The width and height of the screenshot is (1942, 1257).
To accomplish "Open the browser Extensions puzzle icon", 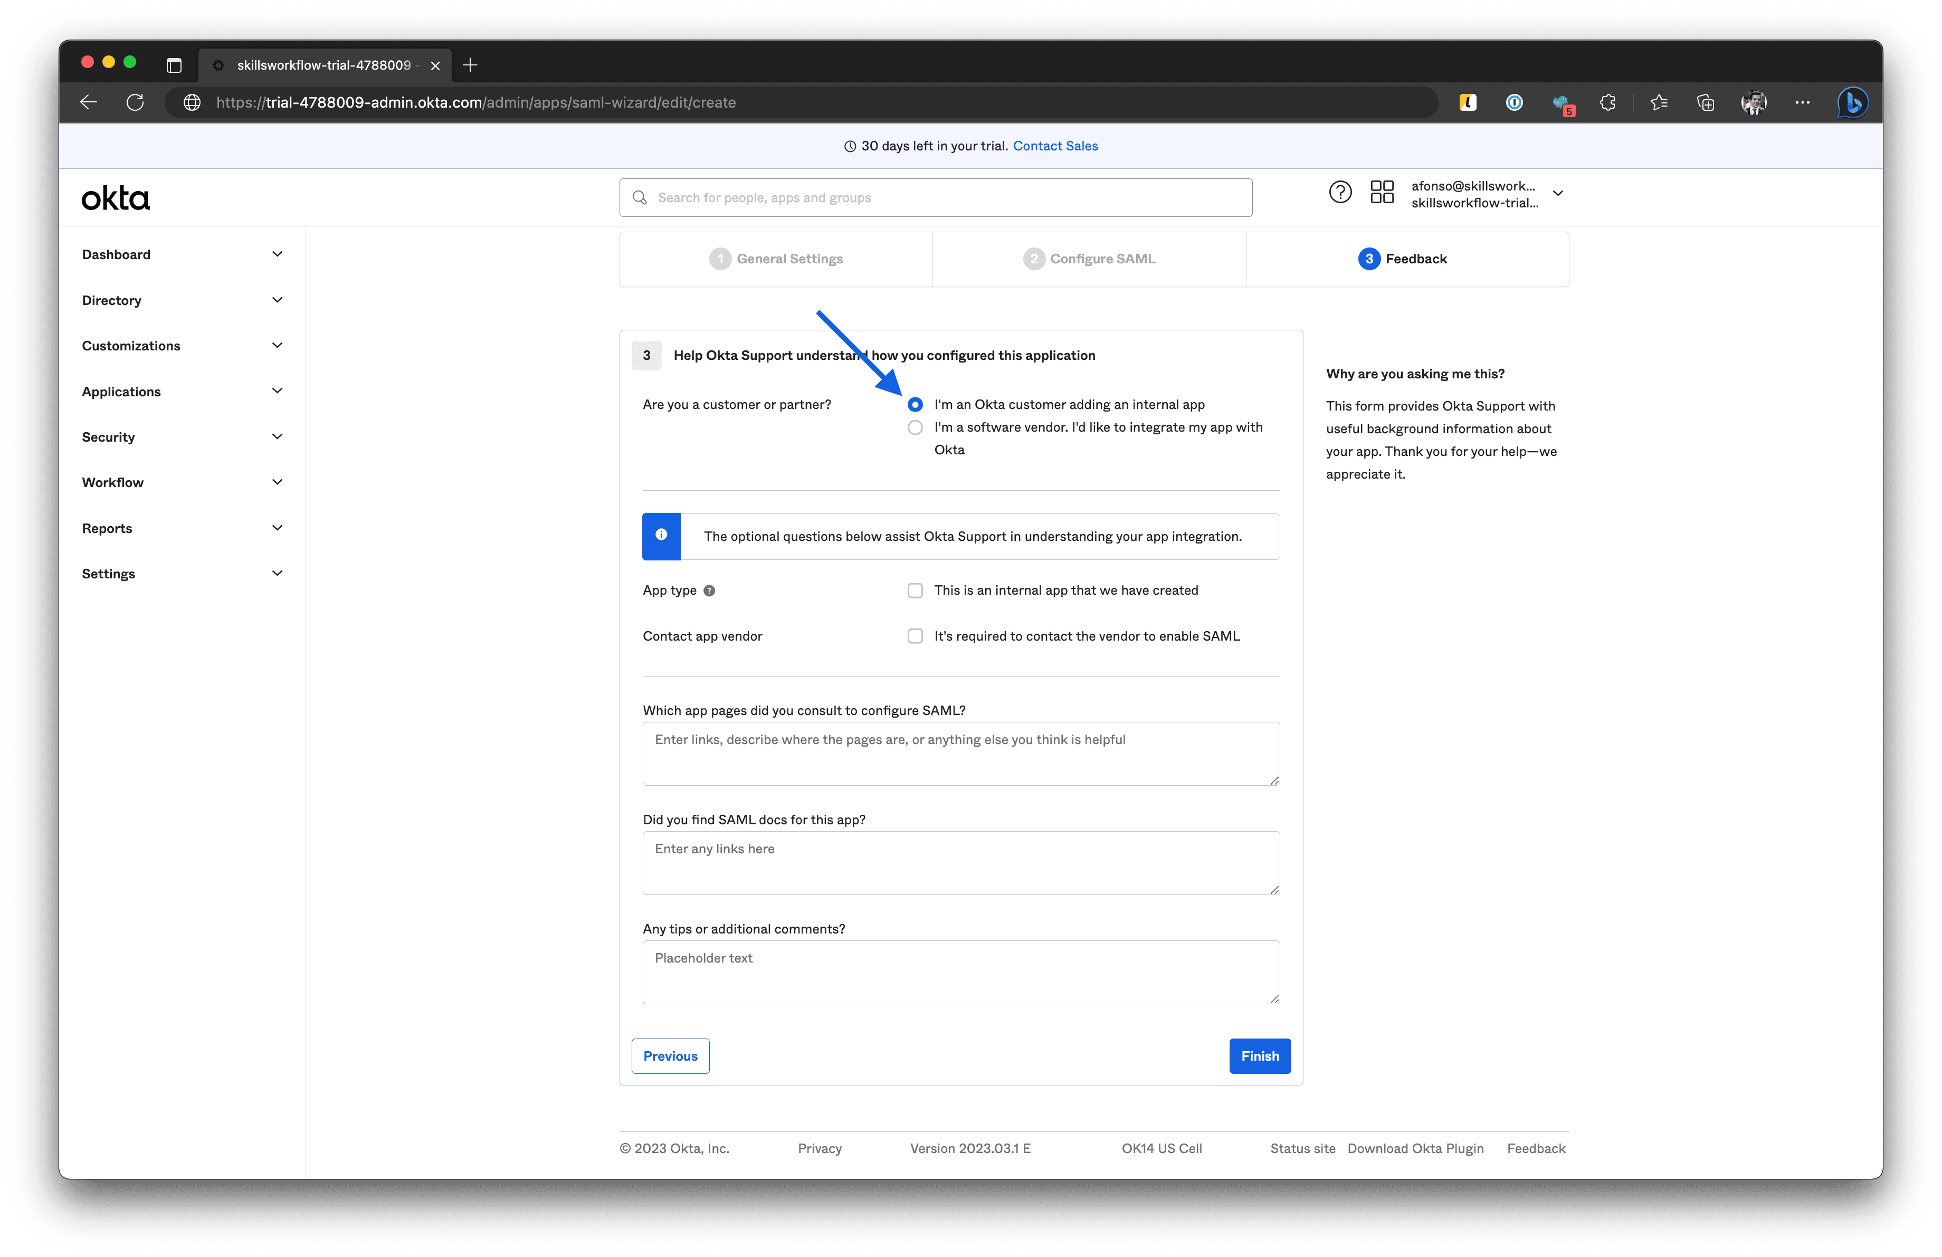I will [1607, 102].
